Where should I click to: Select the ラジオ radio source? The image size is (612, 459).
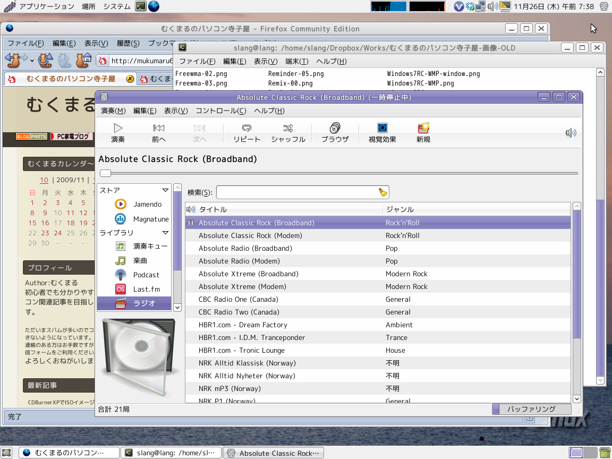[134, 303]
